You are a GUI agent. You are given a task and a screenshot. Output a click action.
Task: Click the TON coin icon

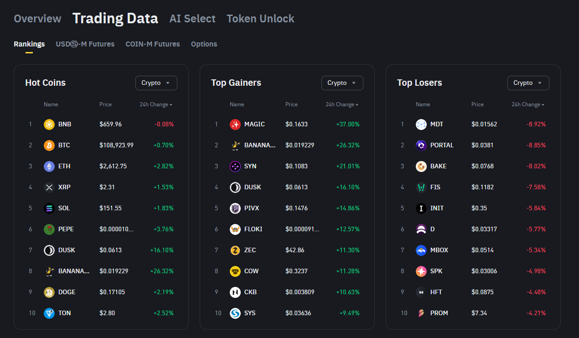(49, 313)
